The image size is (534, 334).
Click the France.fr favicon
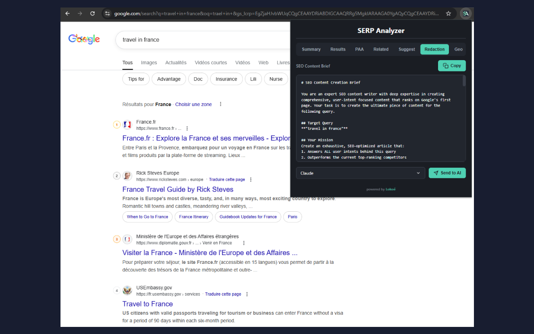click(127, 124)
